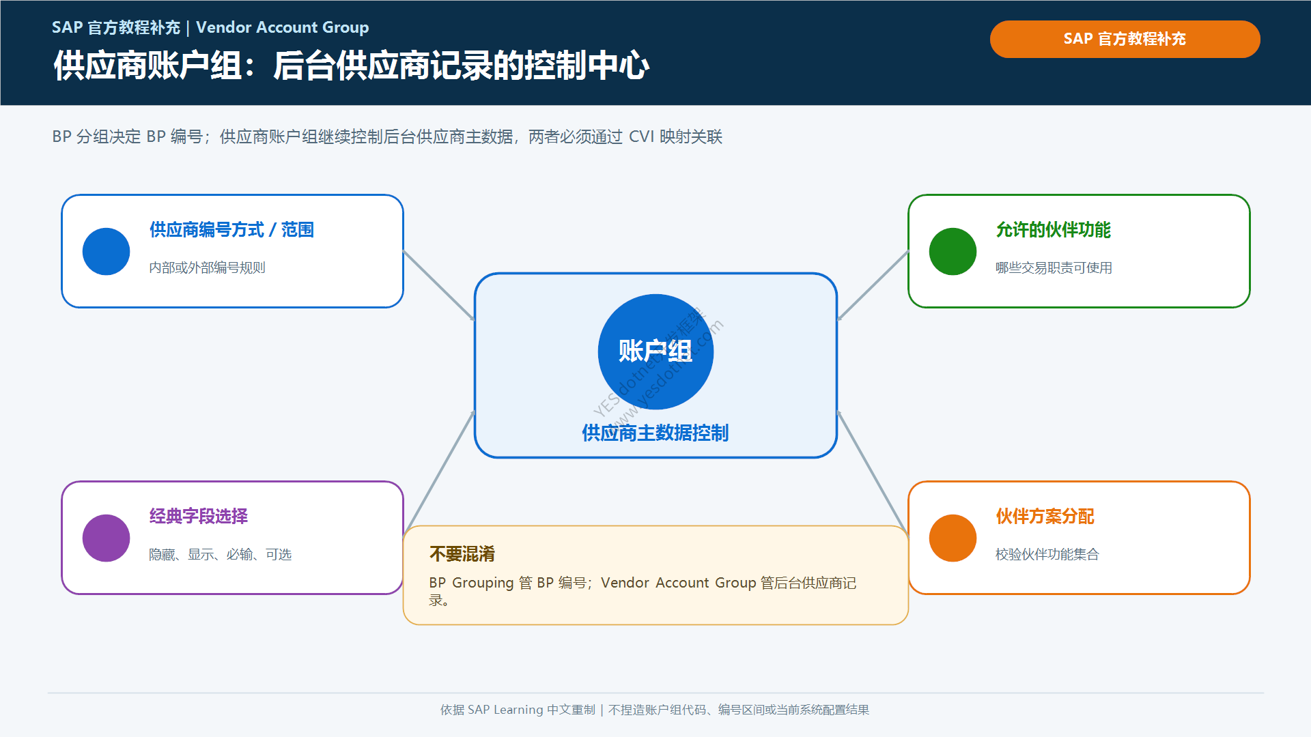Click the purple circle in the 经典字段选择 card

pos(106,538)
